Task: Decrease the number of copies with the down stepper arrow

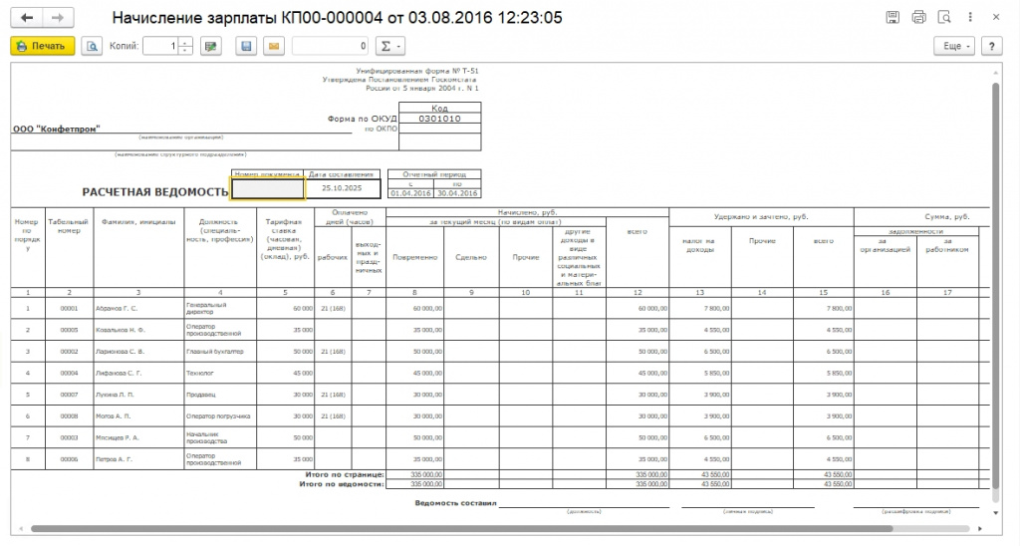Action: pos(185,51)
